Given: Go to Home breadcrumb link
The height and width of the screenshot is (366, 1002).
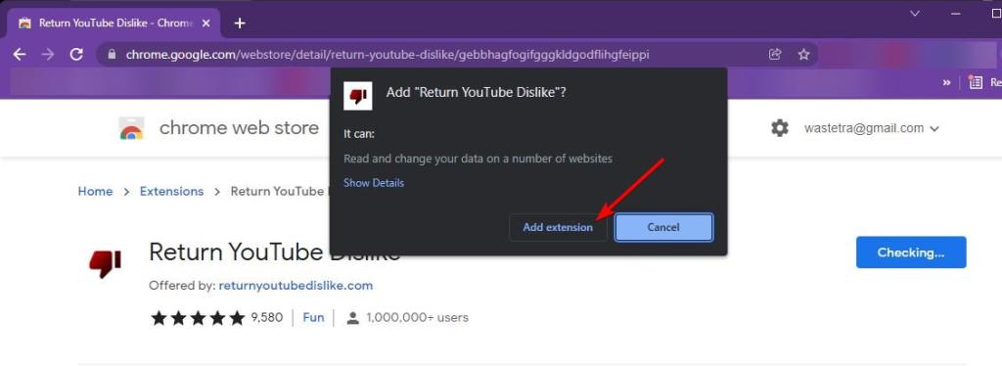Looking at the screenshot, I should pyautogui.click(x=95, y=191).
